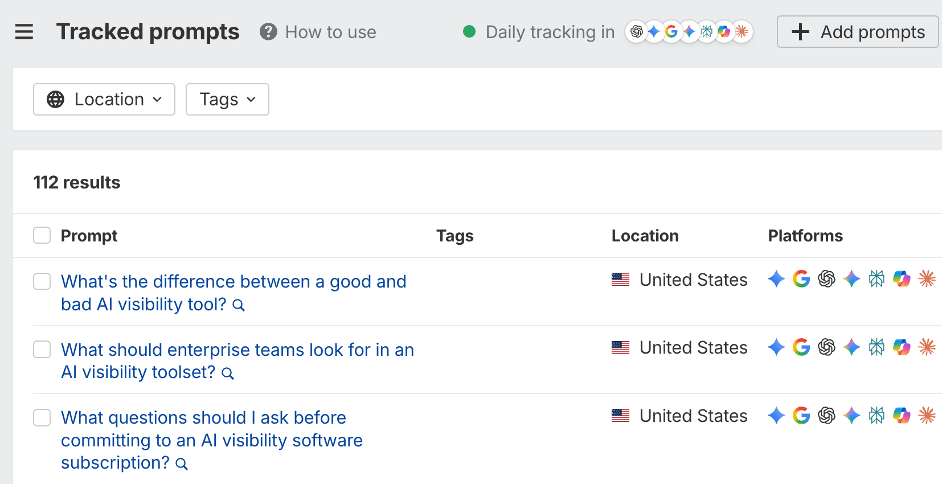Viewport: 942px width, 484px height.
Task: Open the prompt about enterprise teams' AI visibility toolset
Action: coord(237,360)
